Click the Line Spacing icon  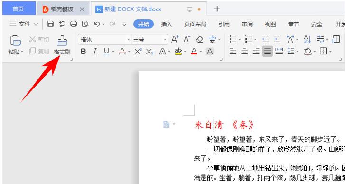pyautogui.click(x=291, y=51)
